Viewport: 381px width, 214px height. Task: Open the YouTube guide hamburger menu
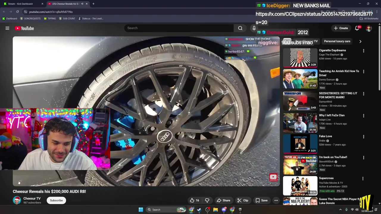pyautogui.click(x=7, y=28)
